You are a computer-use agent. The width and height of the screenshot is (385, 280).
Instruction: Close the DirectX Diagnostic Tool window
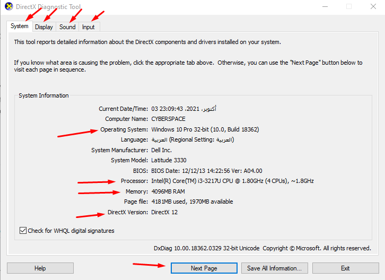(x=373, y=7)
